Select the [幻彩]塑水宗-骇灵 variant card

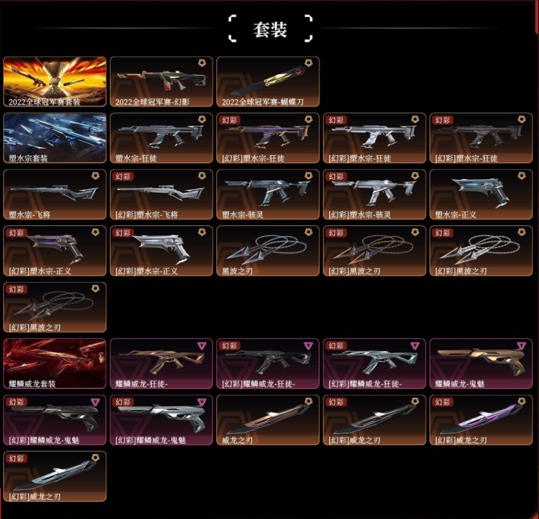[374, 194]
